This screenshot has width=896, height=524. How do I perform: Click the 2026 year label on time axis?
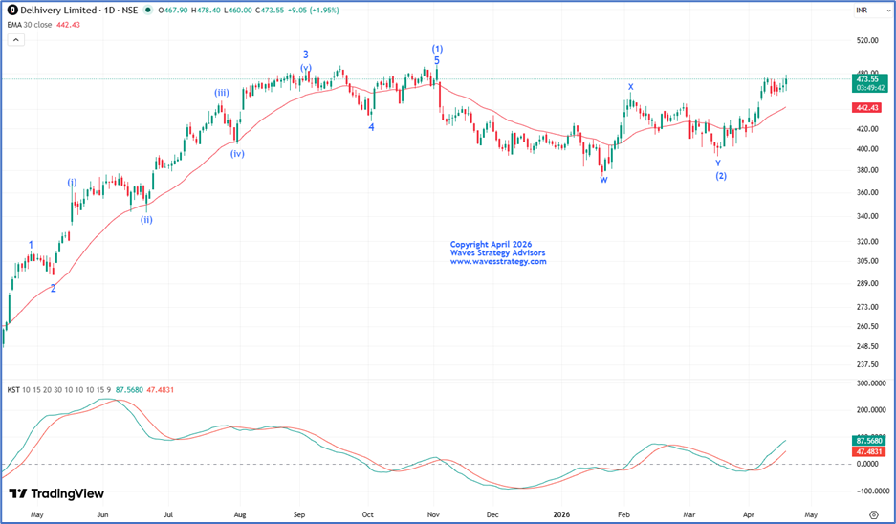561,514
